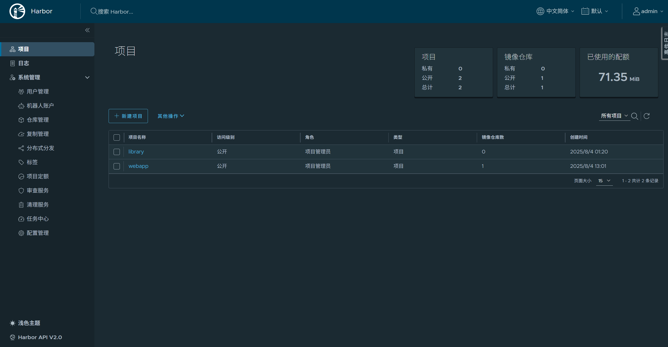Click 新建项目 button
668x347 pixels.
click(x=128, y=116)
